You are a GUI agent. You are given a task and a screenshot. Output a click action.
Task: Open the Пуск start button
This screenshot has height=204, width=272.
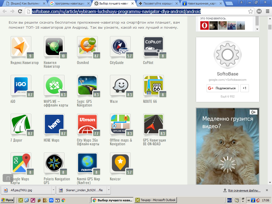click(x=7, y=200)
